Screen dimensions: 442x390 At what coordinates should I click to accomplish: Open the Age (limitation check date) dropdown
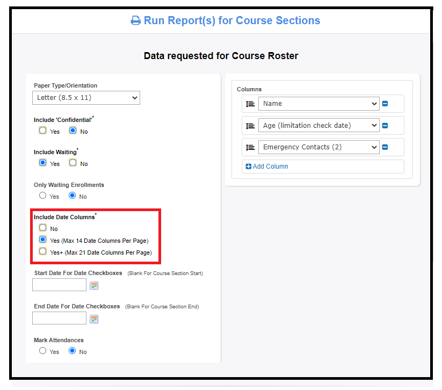pyautogui.click(x=319, y=126)
